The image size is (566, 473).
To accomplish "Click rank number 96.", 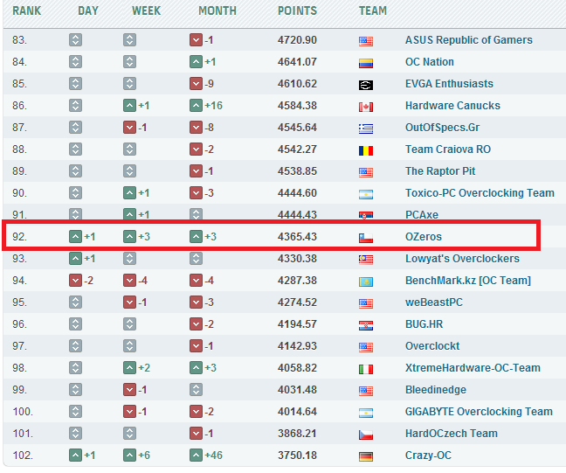I will click(20, 324).
